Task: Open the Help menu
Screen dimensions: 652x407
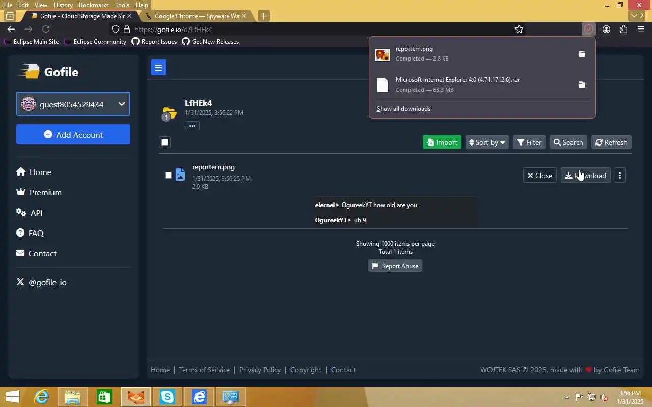Action: (142, 5)
